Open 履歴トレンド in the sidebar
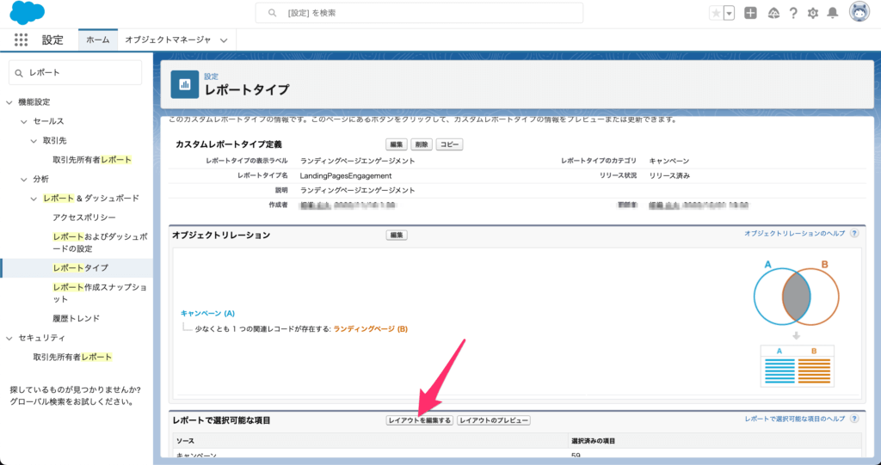Viewport: 881px width, 465px height. [x=76, y=318]
